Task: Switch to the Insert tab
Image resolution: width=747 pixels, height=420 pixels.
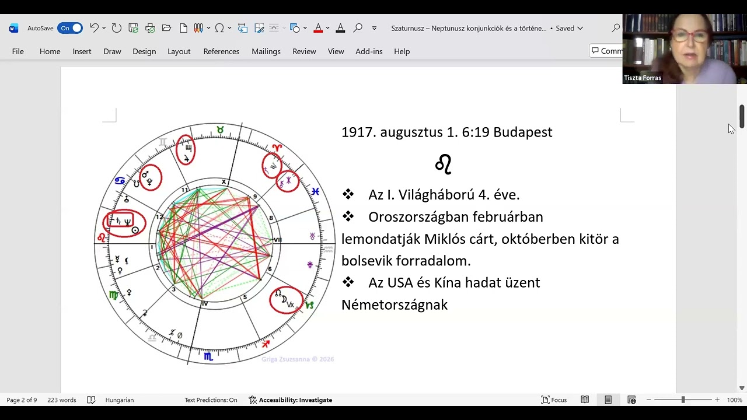Action: point(82,51)
